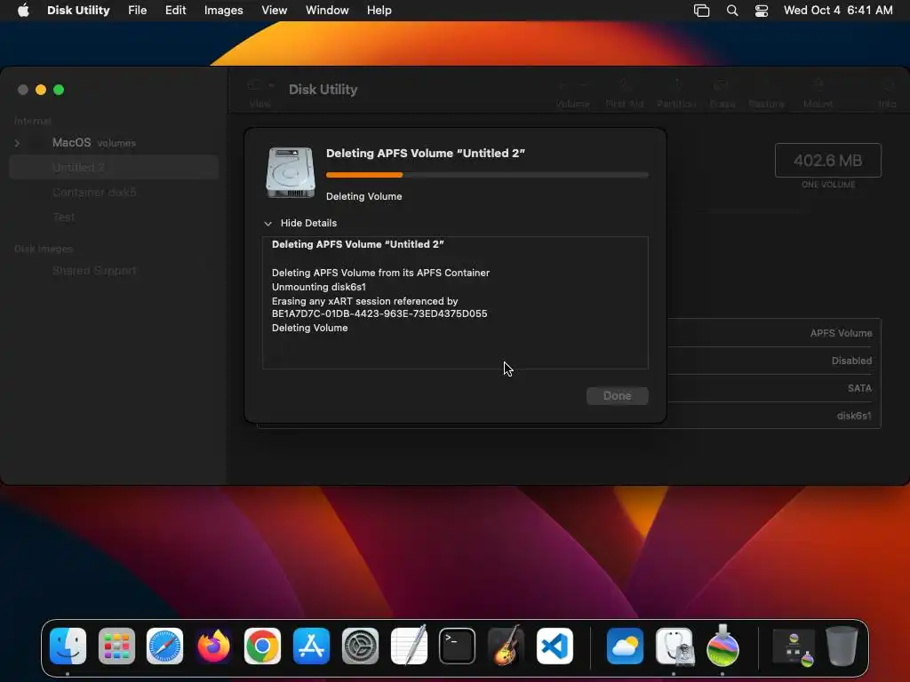Click the 'SATA' connection value
Screen dimensions: 910x682
tap(859, 389)
